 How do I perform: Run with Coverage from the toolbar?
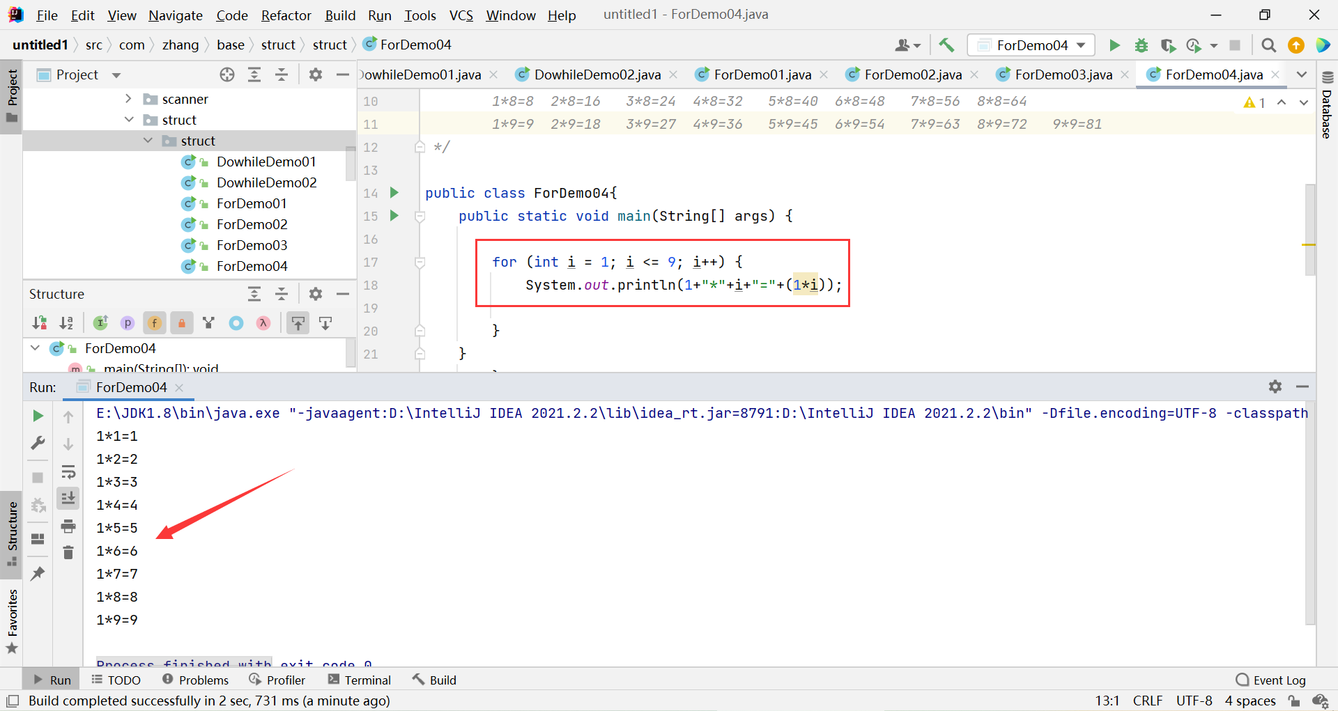(x=1168, y=45)
